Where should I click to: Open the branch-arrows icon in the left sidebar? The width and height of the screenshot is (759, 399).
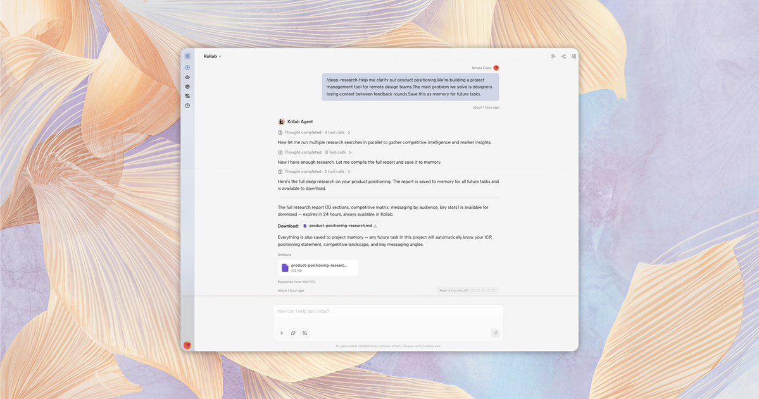coord(187,95)
